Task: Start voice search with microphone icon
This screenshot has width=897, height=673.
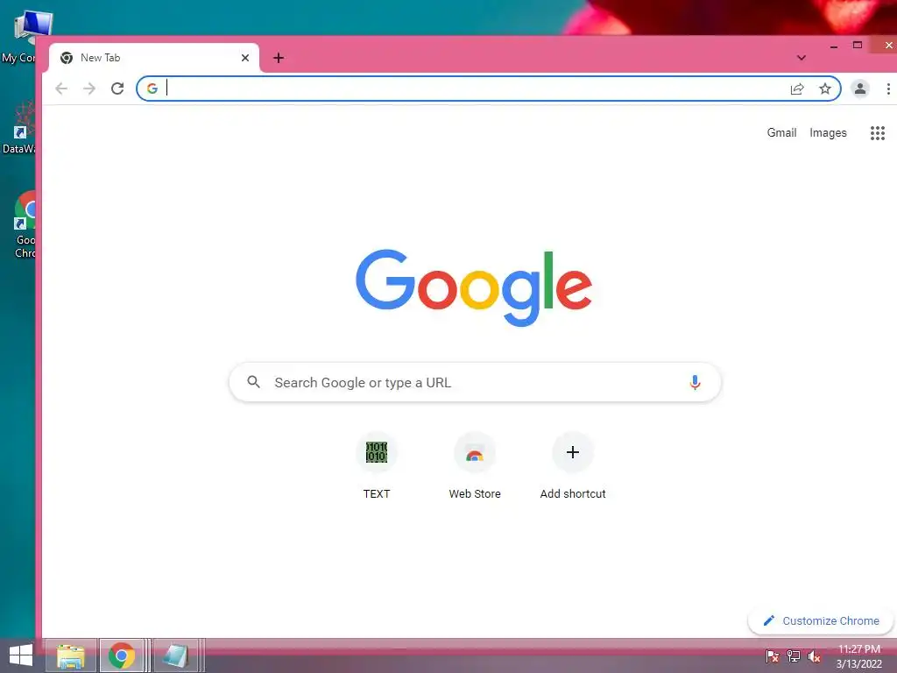Action: pyautogui.click(x=695, y=382)
